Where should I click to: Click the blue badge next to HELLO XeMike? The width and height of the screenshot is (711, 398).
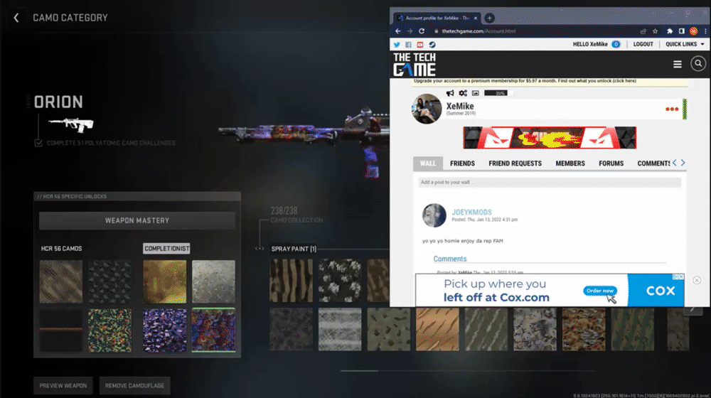point(616,44)
